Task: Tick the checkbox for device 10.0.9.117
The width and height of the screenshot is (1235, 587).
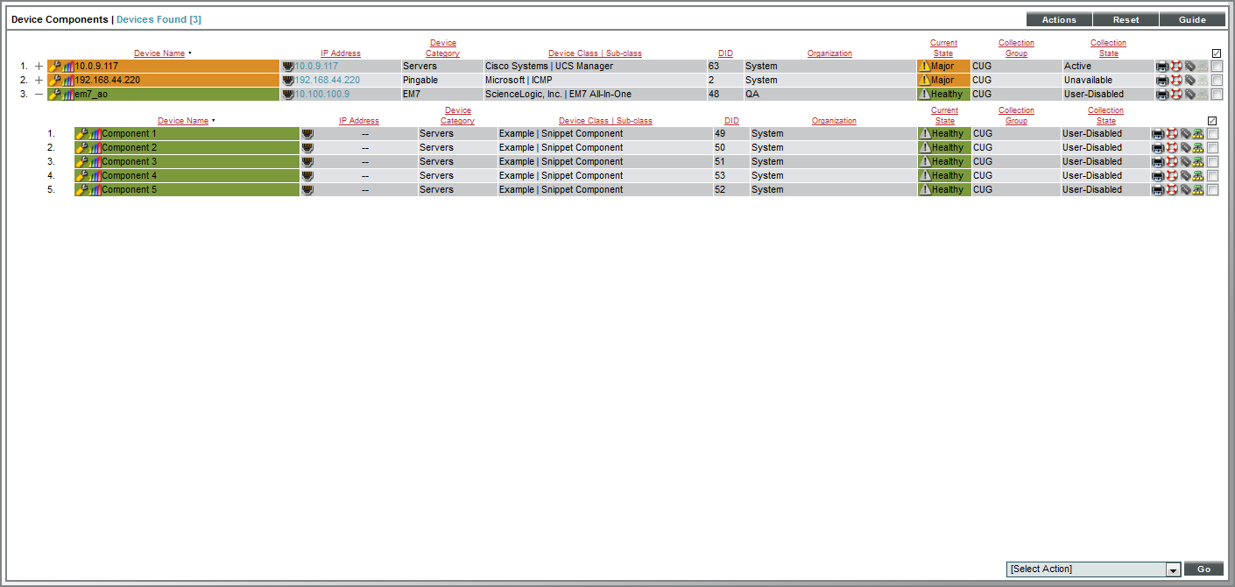Action: point(1217,67)
